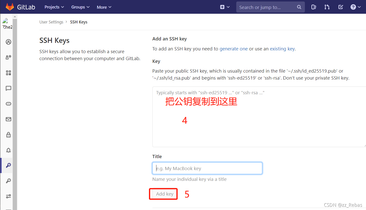Click the 'Key' label above the textarea

156,61
